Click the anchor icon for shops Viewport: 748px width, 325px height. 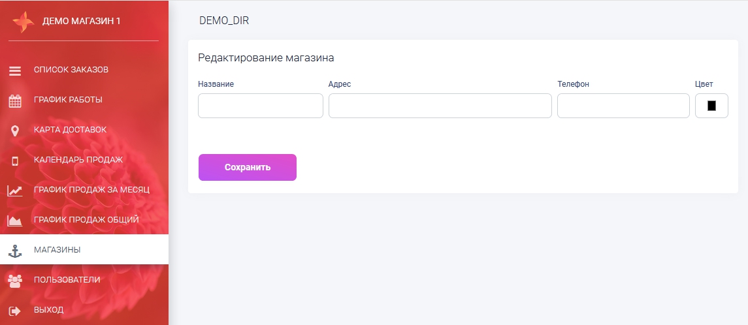(15, 250)
